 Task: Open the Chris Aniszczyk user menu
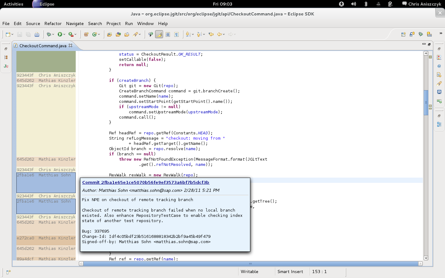[x=422, y=4]
